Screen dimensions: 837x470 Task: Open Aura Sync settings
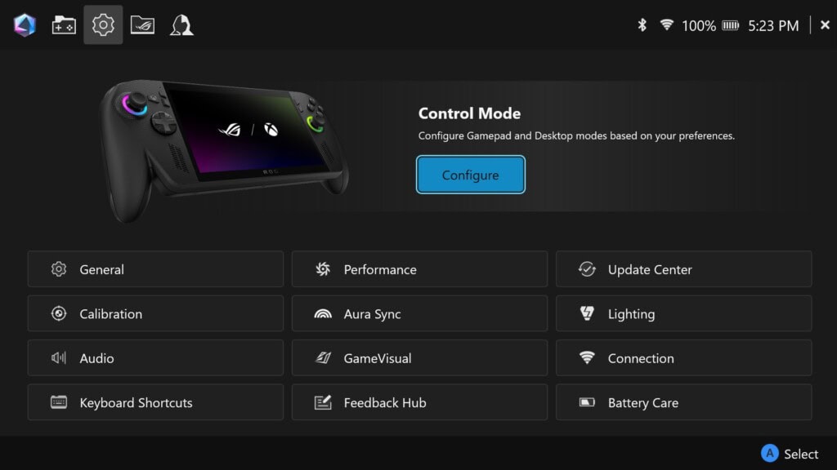(x=419, y=313)
